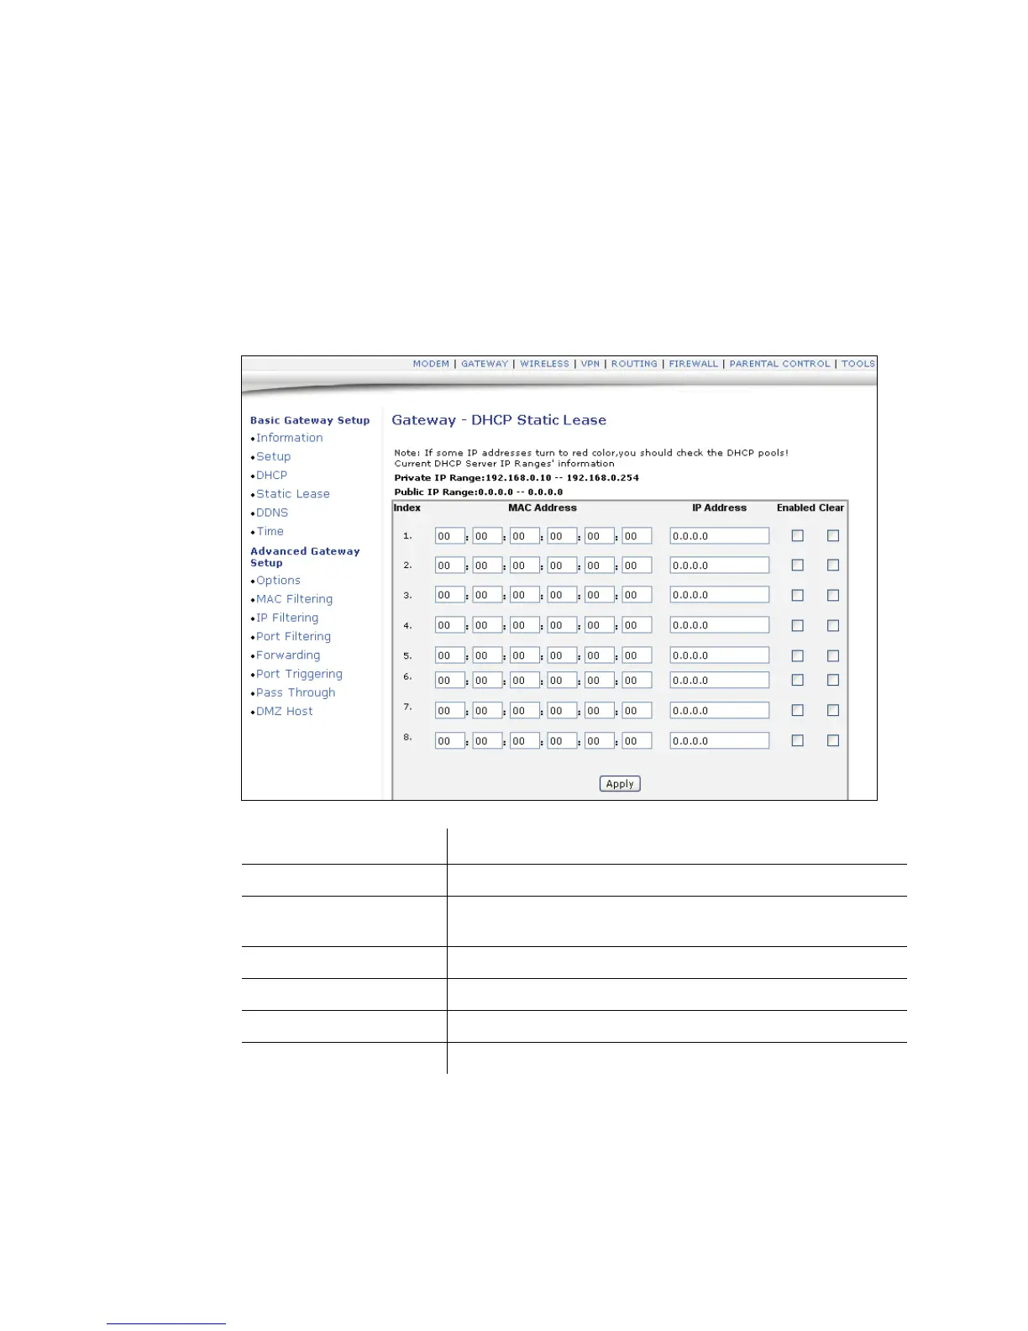Focus the IP Address field in row 7
1028x1331 pixels.
click(720, 711)
